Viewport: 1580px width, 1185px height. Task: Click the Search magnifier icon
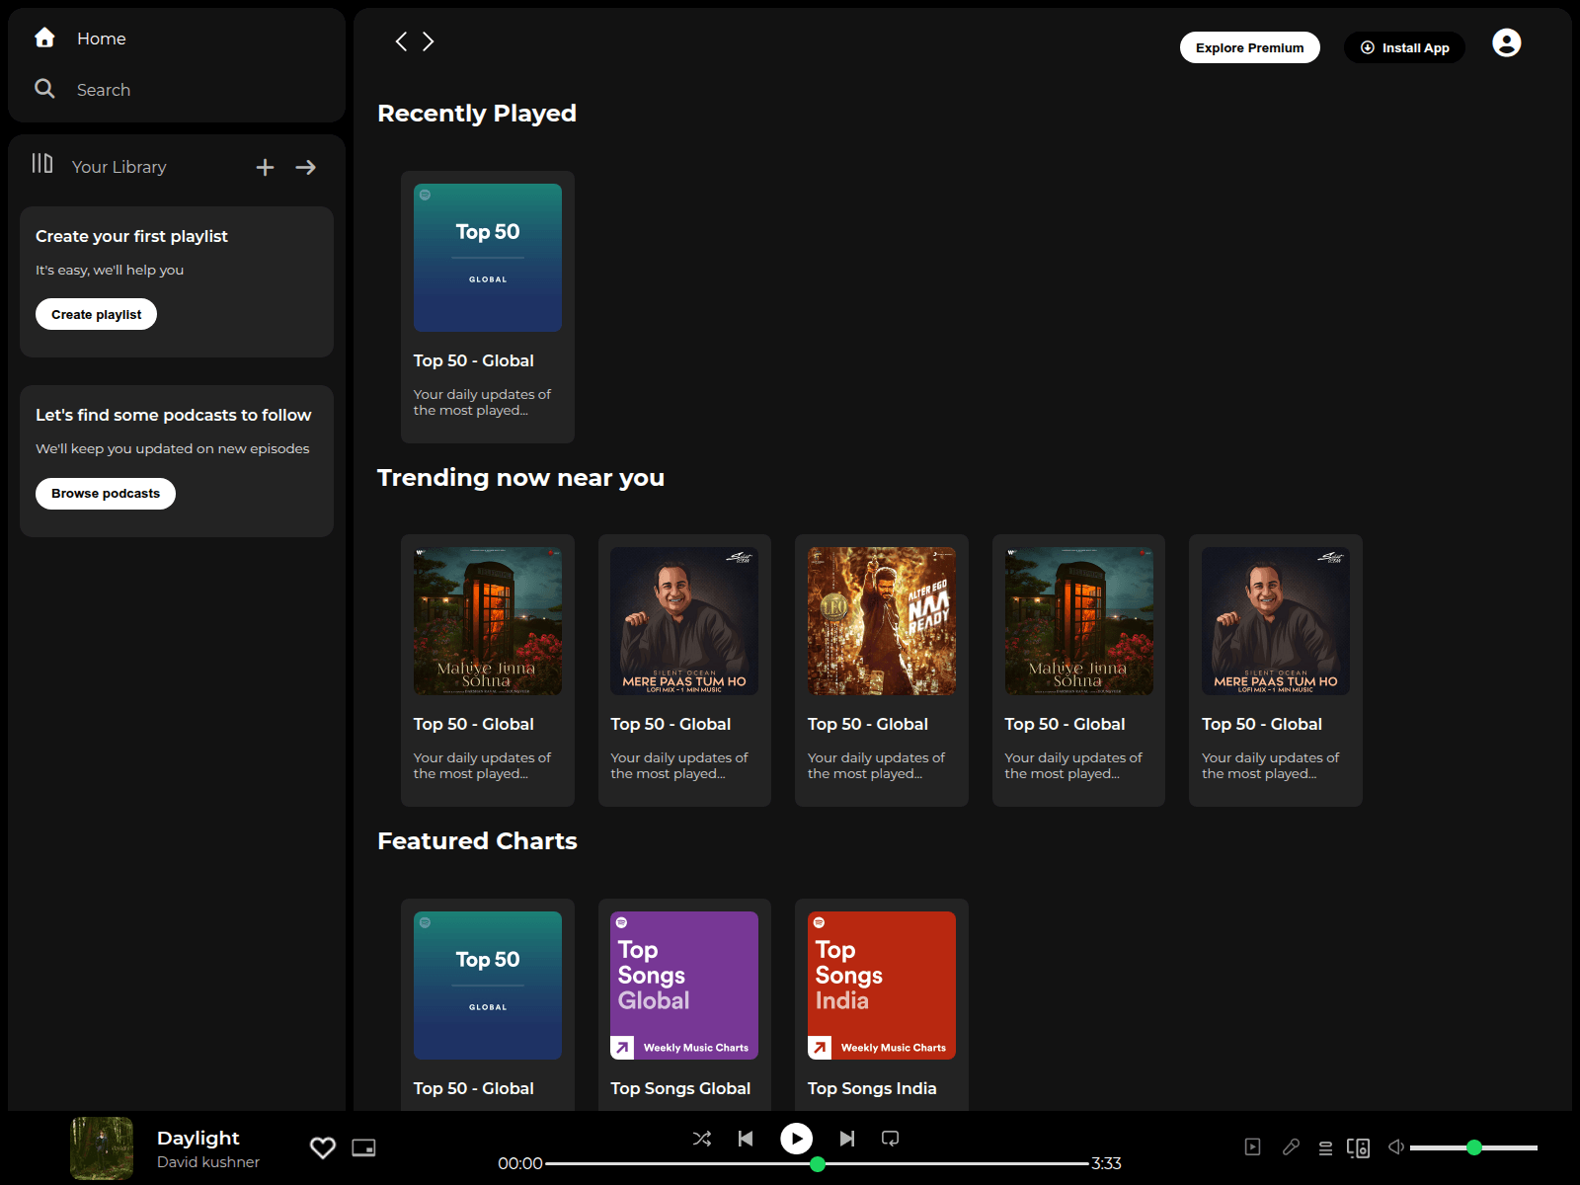(44, 89)
